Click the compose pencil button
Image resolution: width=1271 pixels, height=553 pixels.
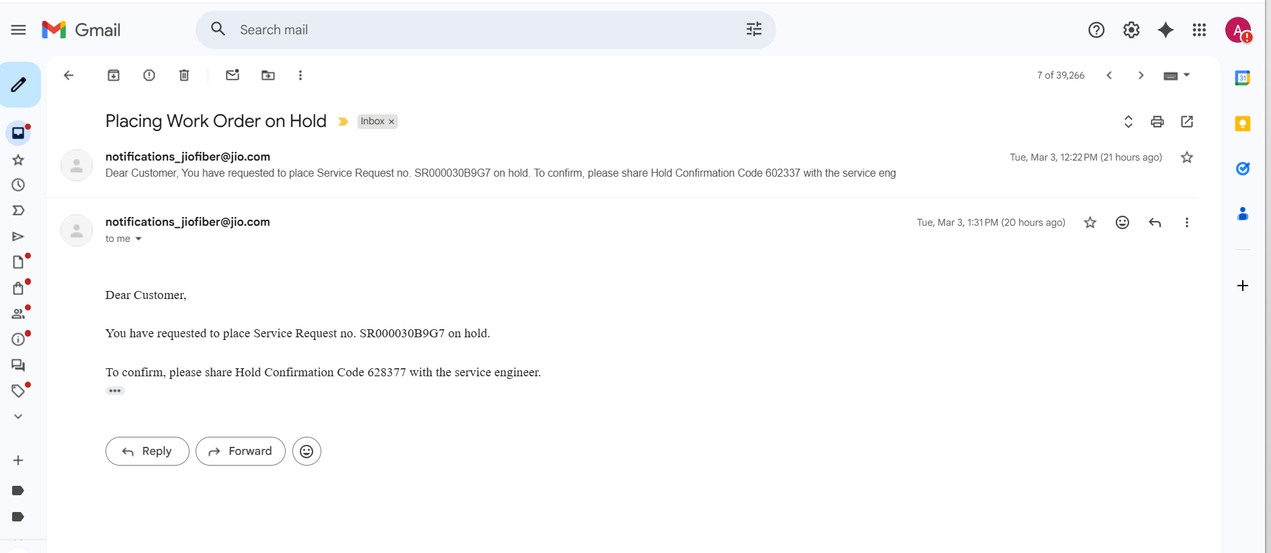click(19, 85)
